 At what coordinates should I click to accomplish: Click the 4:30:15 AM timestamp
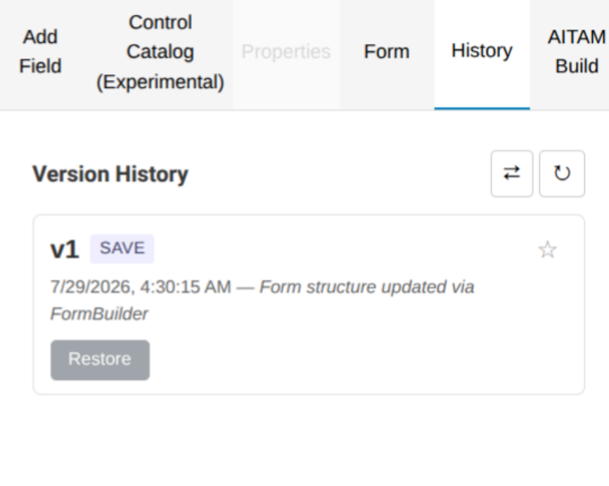pyautogui.click(x=186, y=287)
